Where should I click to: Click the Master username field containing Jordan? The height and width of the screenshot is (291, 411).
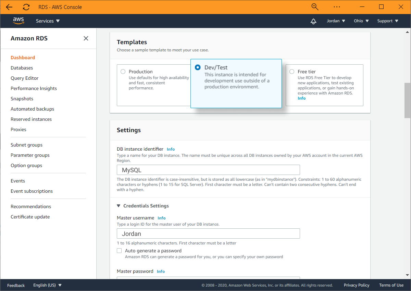pos(208,234)
